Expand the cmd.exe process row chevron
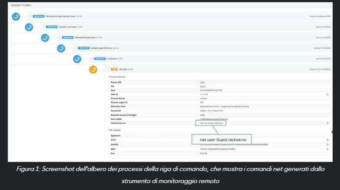 coord(92,58)
